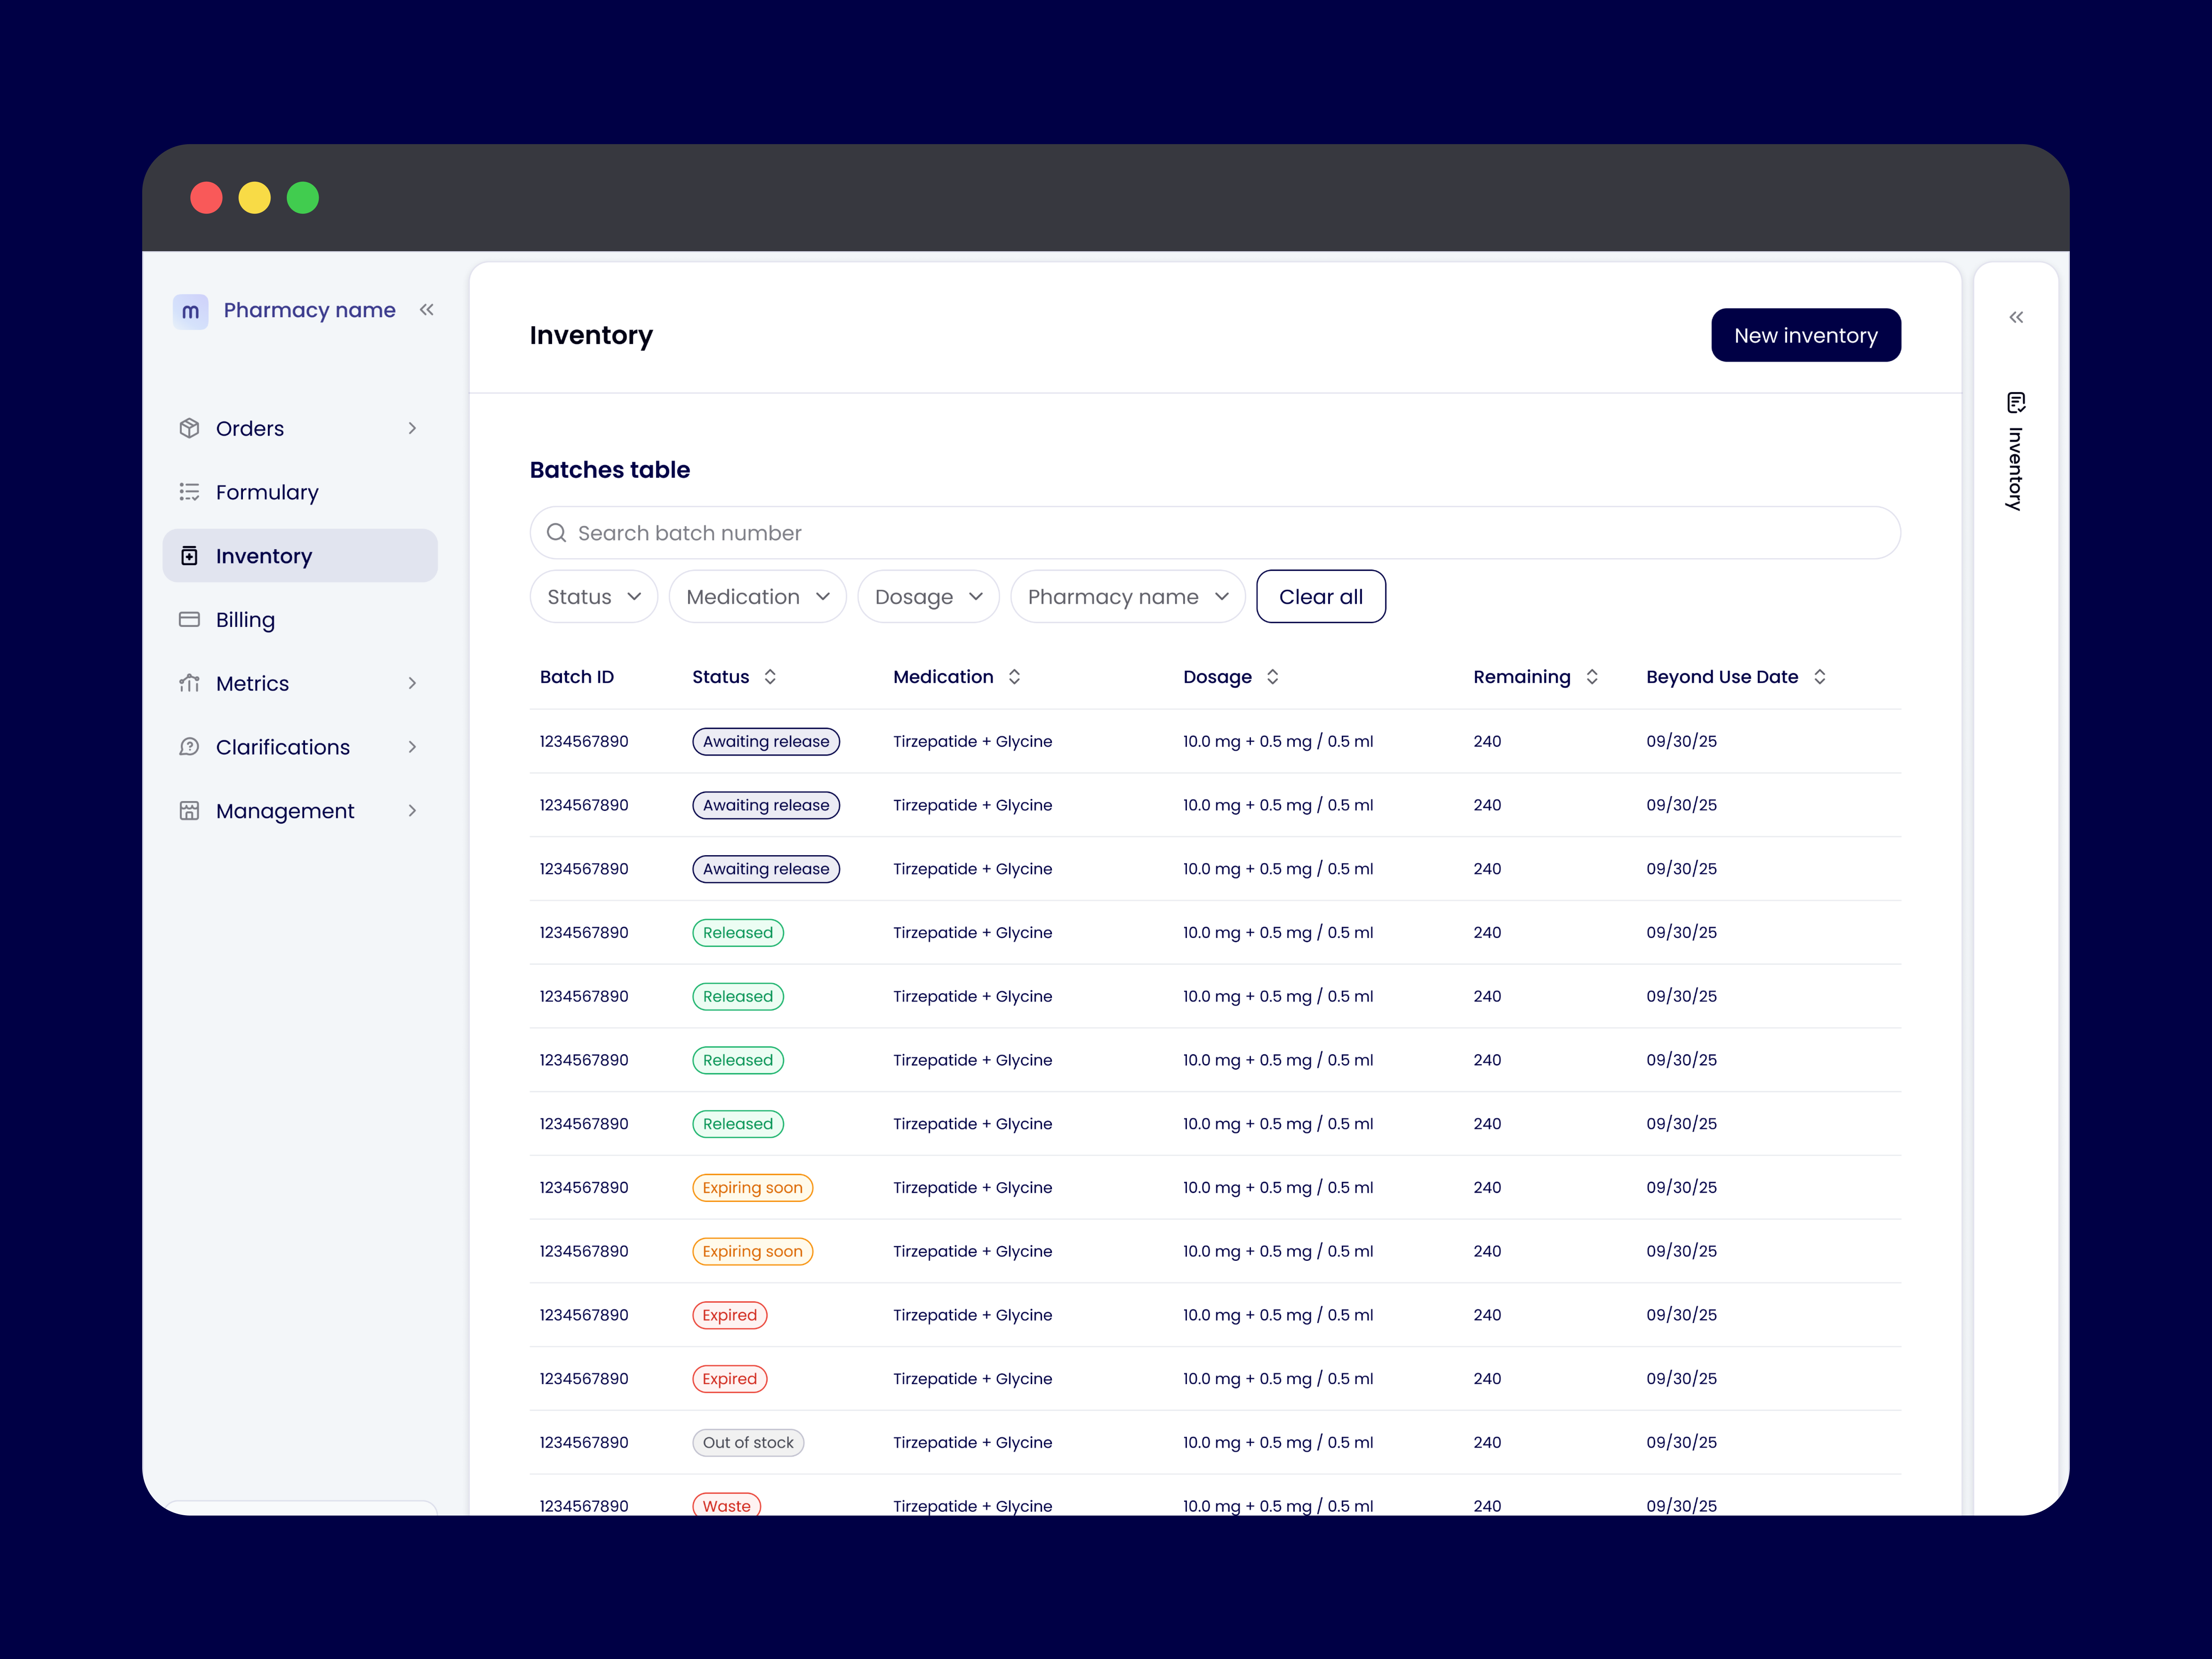Go to Formulary in the sidebar
This screenshot has height=1659, width=2212.
click(x=300, y=492)
